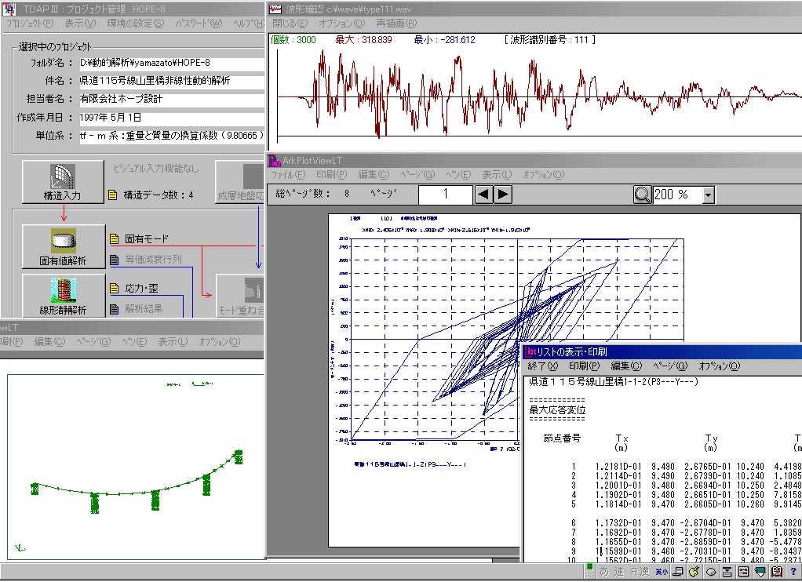Click the 波形識別番号 : 111 text
802x582 pixels.
tap(549, 40)
